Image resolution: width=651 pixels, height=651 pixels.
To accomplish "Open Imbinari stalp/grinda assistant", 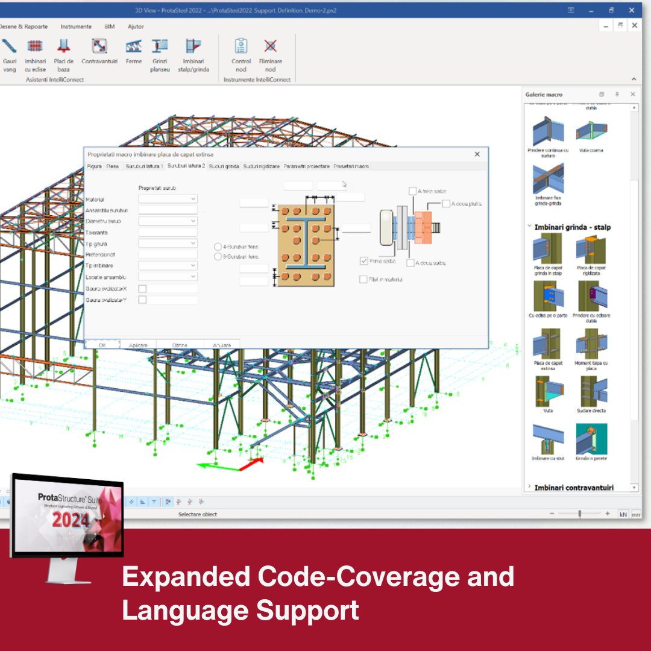I will point(193,55).
